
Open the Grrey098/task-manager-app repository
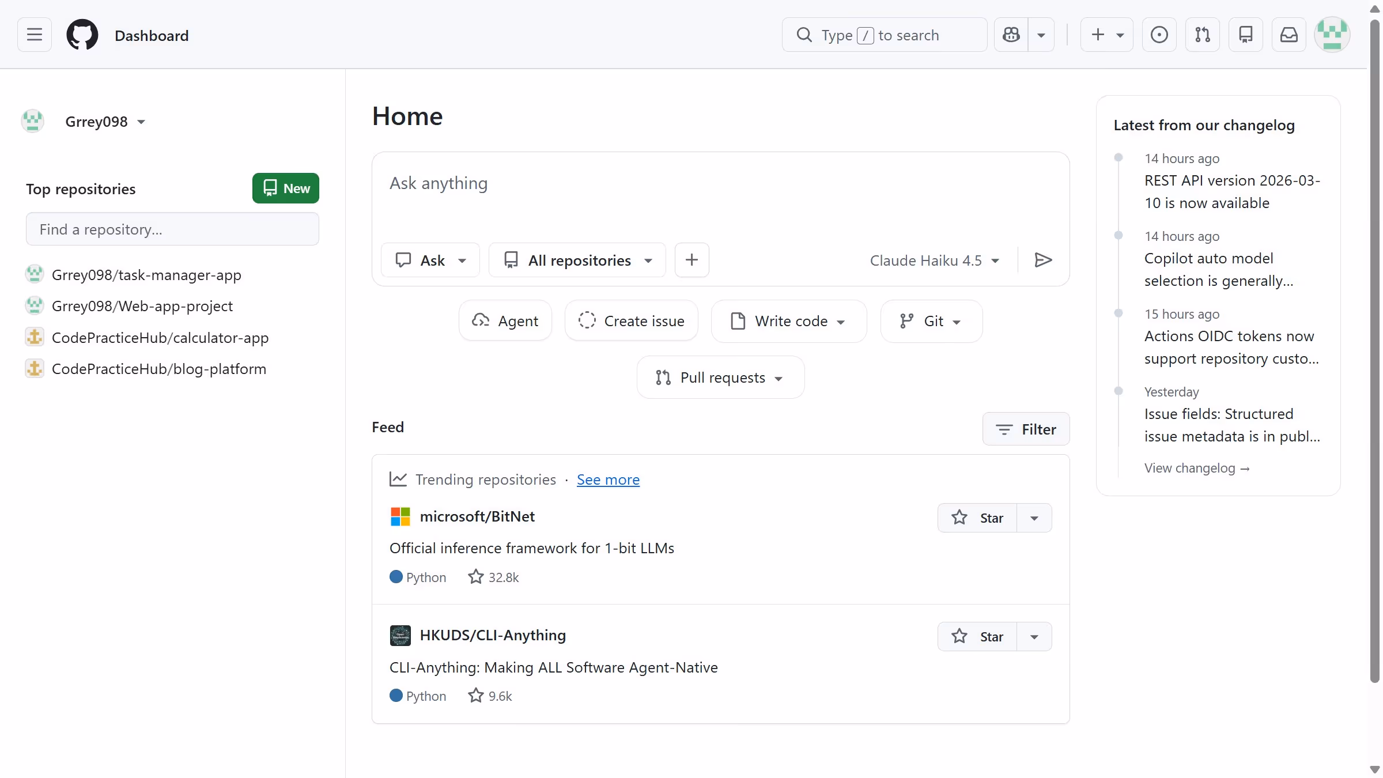click(x=146, y=275)
